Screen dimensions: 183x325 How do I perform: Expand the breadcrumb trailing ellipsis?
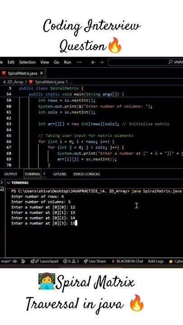pos(70,82)
